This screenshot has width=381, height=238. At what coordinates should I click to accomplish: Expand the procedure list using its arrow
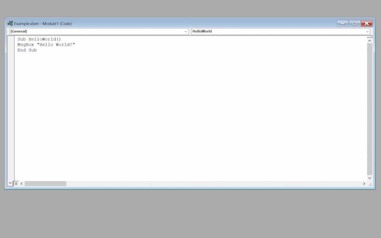(368, 31)
